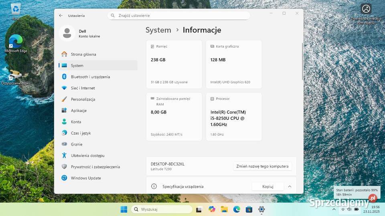
Task: Open Aplikacje settings
Action: (x=98, y=111)
